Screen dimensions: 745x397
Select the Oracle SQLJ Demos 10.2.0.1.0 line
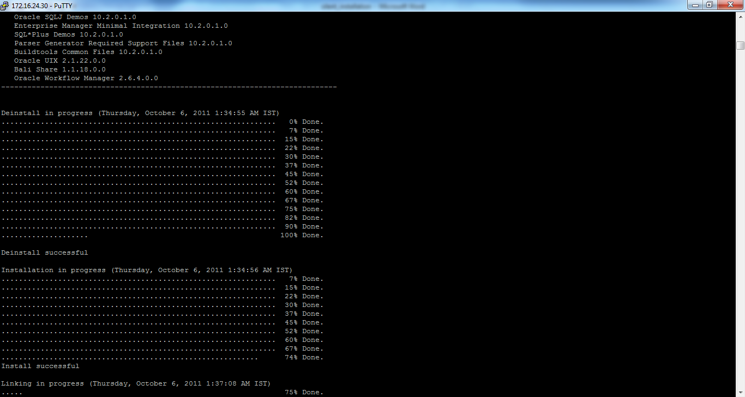(75, 17)
